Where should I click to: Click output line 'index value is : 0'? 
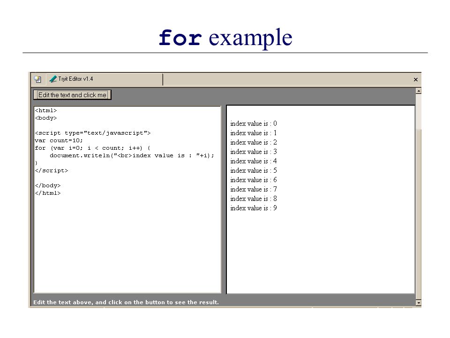tap(254, 123)
